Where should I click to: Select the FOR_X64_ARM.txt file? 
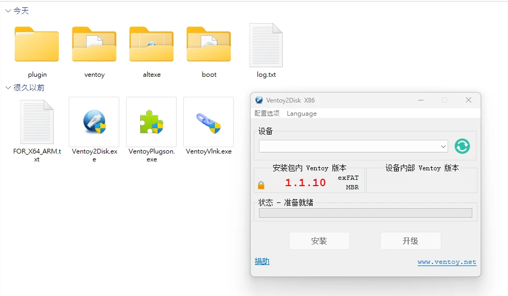[x=37, y=123]
